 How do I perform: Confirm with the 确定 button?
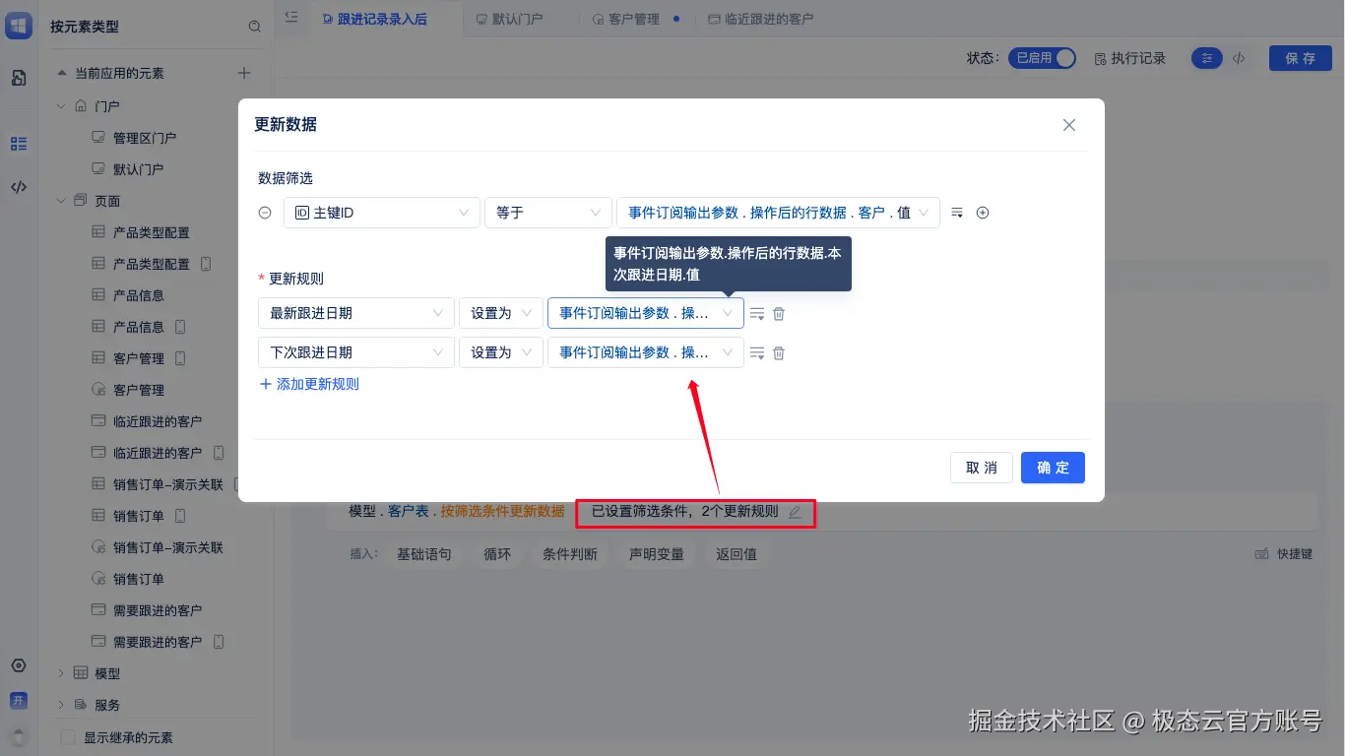pos(1053,468)
